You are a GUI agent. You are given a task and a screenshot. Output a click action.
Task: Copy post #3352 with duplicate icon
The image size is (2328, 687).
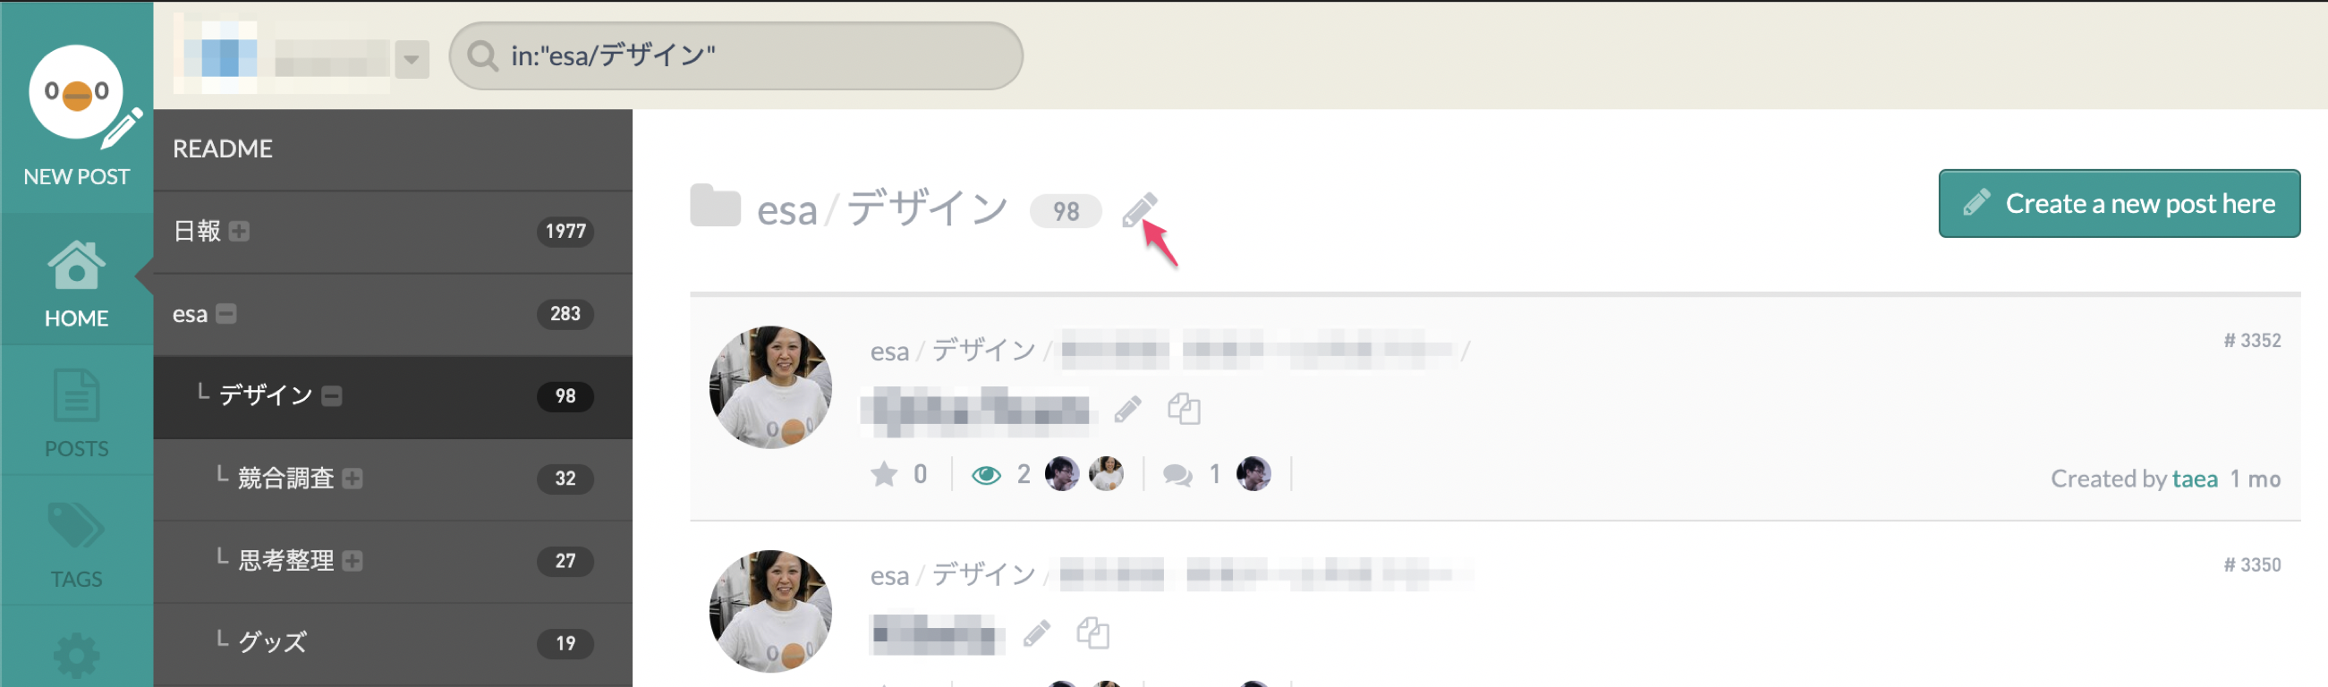point(1184,409)
